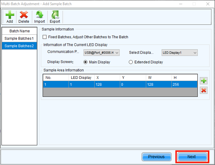Click the W value cell showing 128
The width and height of the screenshot is (215, 165).
tap(158, 84)
